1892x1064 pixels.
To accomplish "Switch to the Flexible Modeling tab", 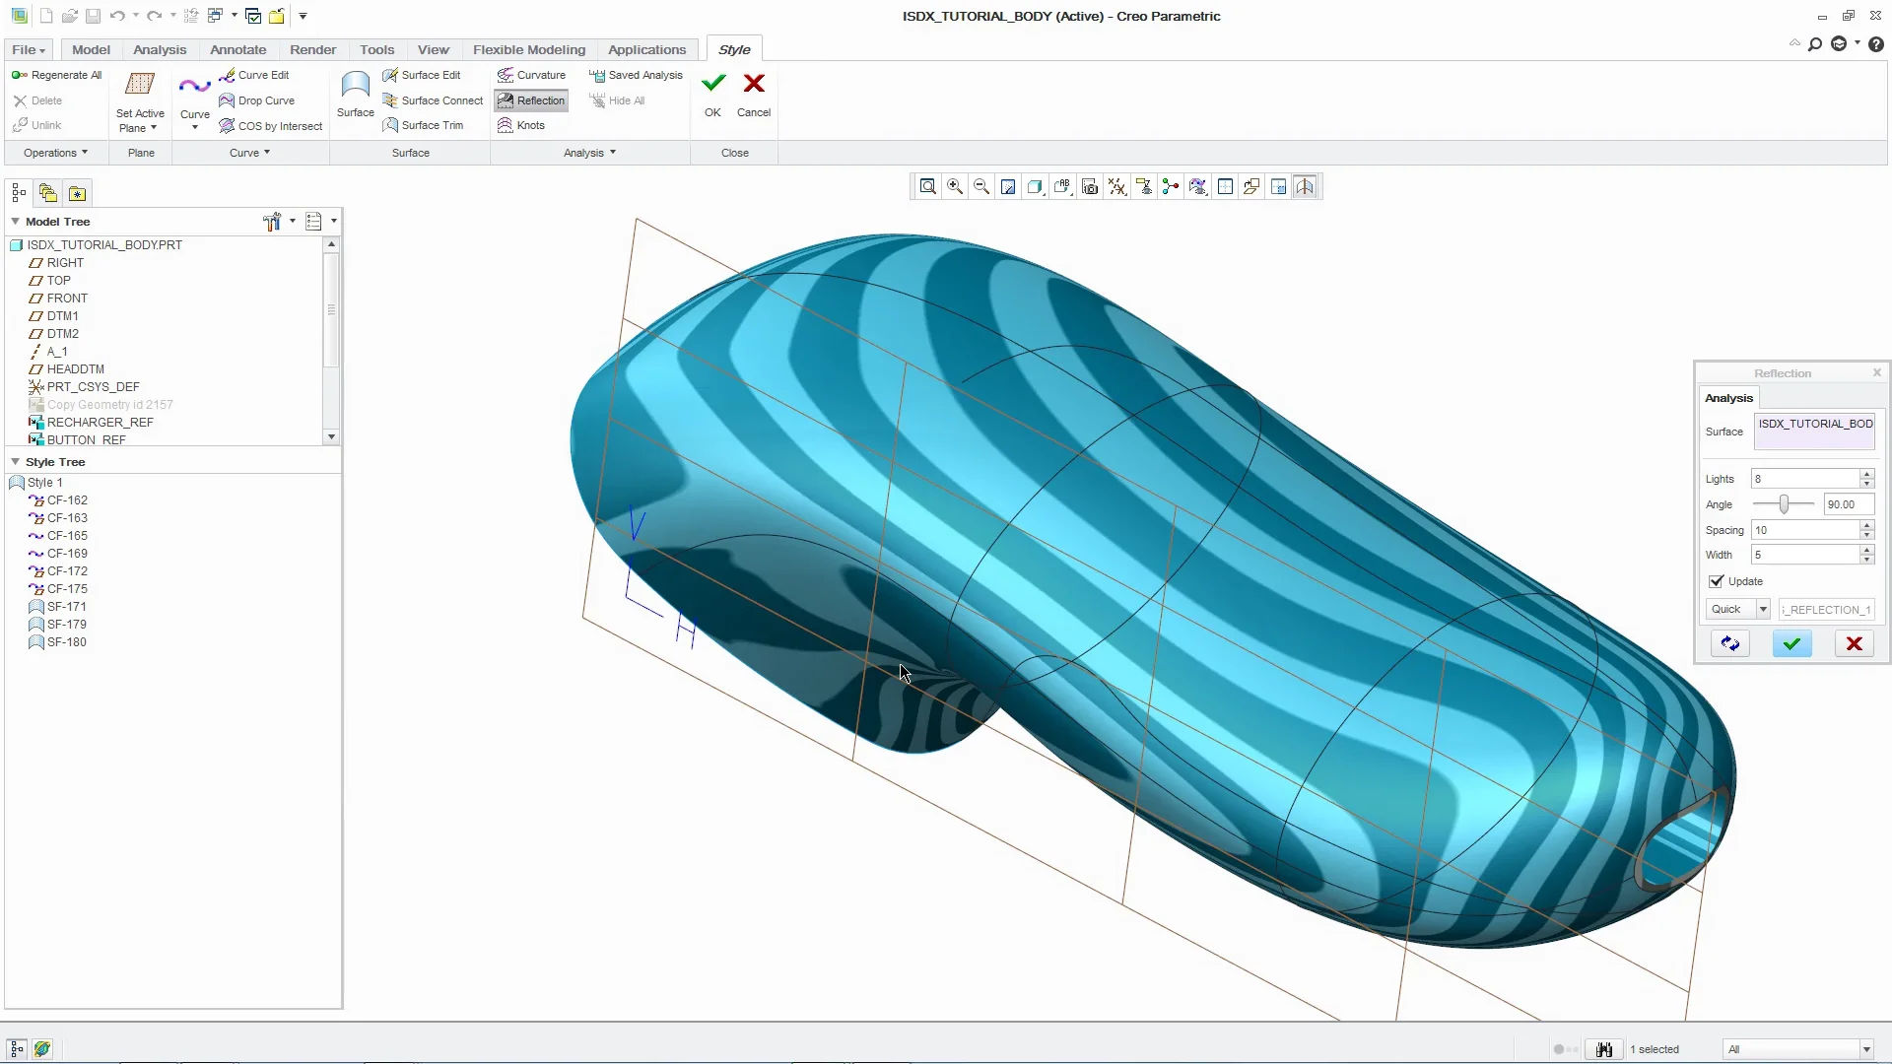I will (x=528, y=49).
